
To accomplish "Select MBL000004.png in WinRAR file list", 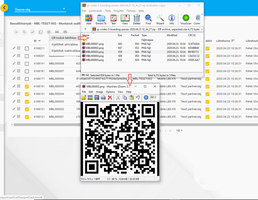I will pyautogui.click(x=95, y=56).
